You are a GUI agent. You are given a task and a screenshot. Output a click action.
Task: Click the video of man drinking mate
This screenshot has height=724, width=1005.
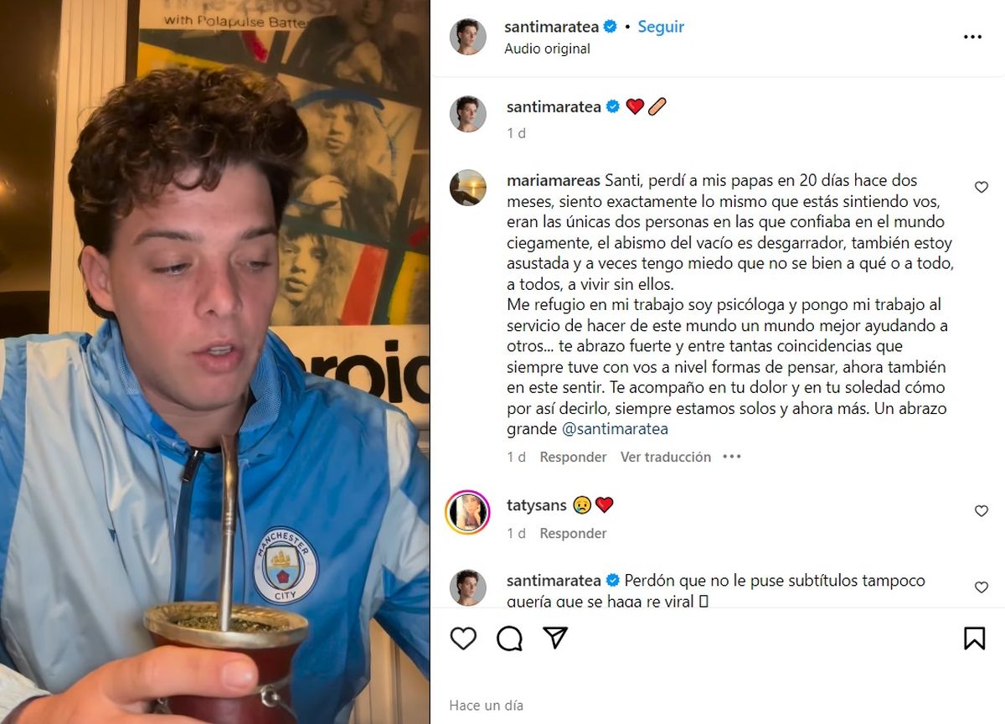click(214, 362)
